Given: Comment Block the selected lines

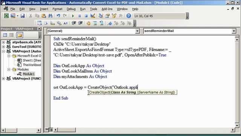Looking at the screenshot, I should pos(95,23).
